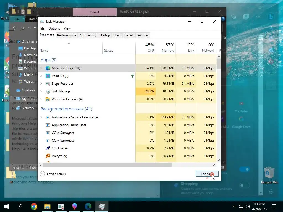Switch to the Users tab
This screenshot has height=212, width=283.
117,35
